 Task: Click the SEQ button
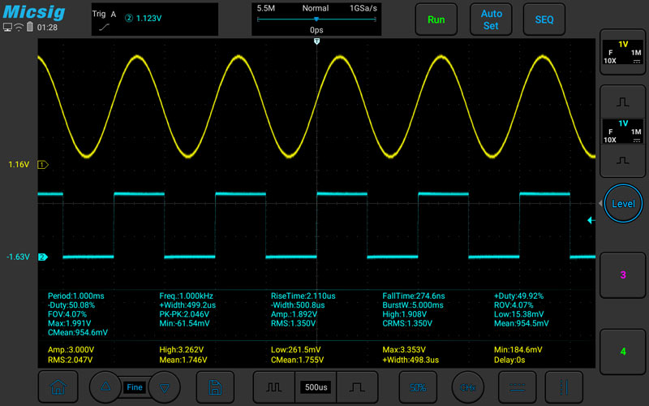[x=544, y=19]
